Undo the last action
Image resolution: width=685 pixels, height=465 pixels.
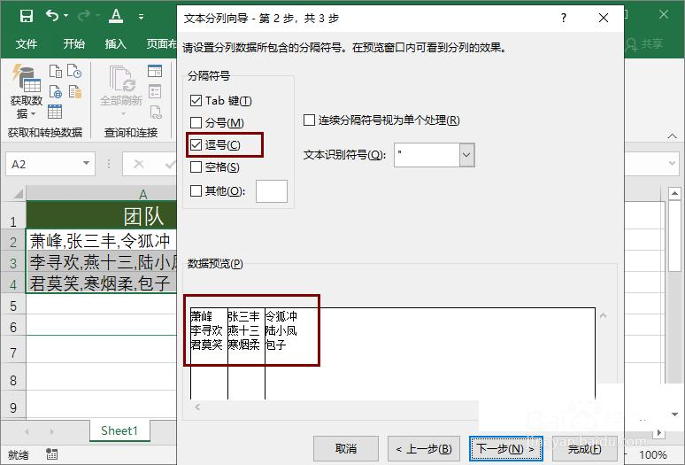tap(52, 16)
